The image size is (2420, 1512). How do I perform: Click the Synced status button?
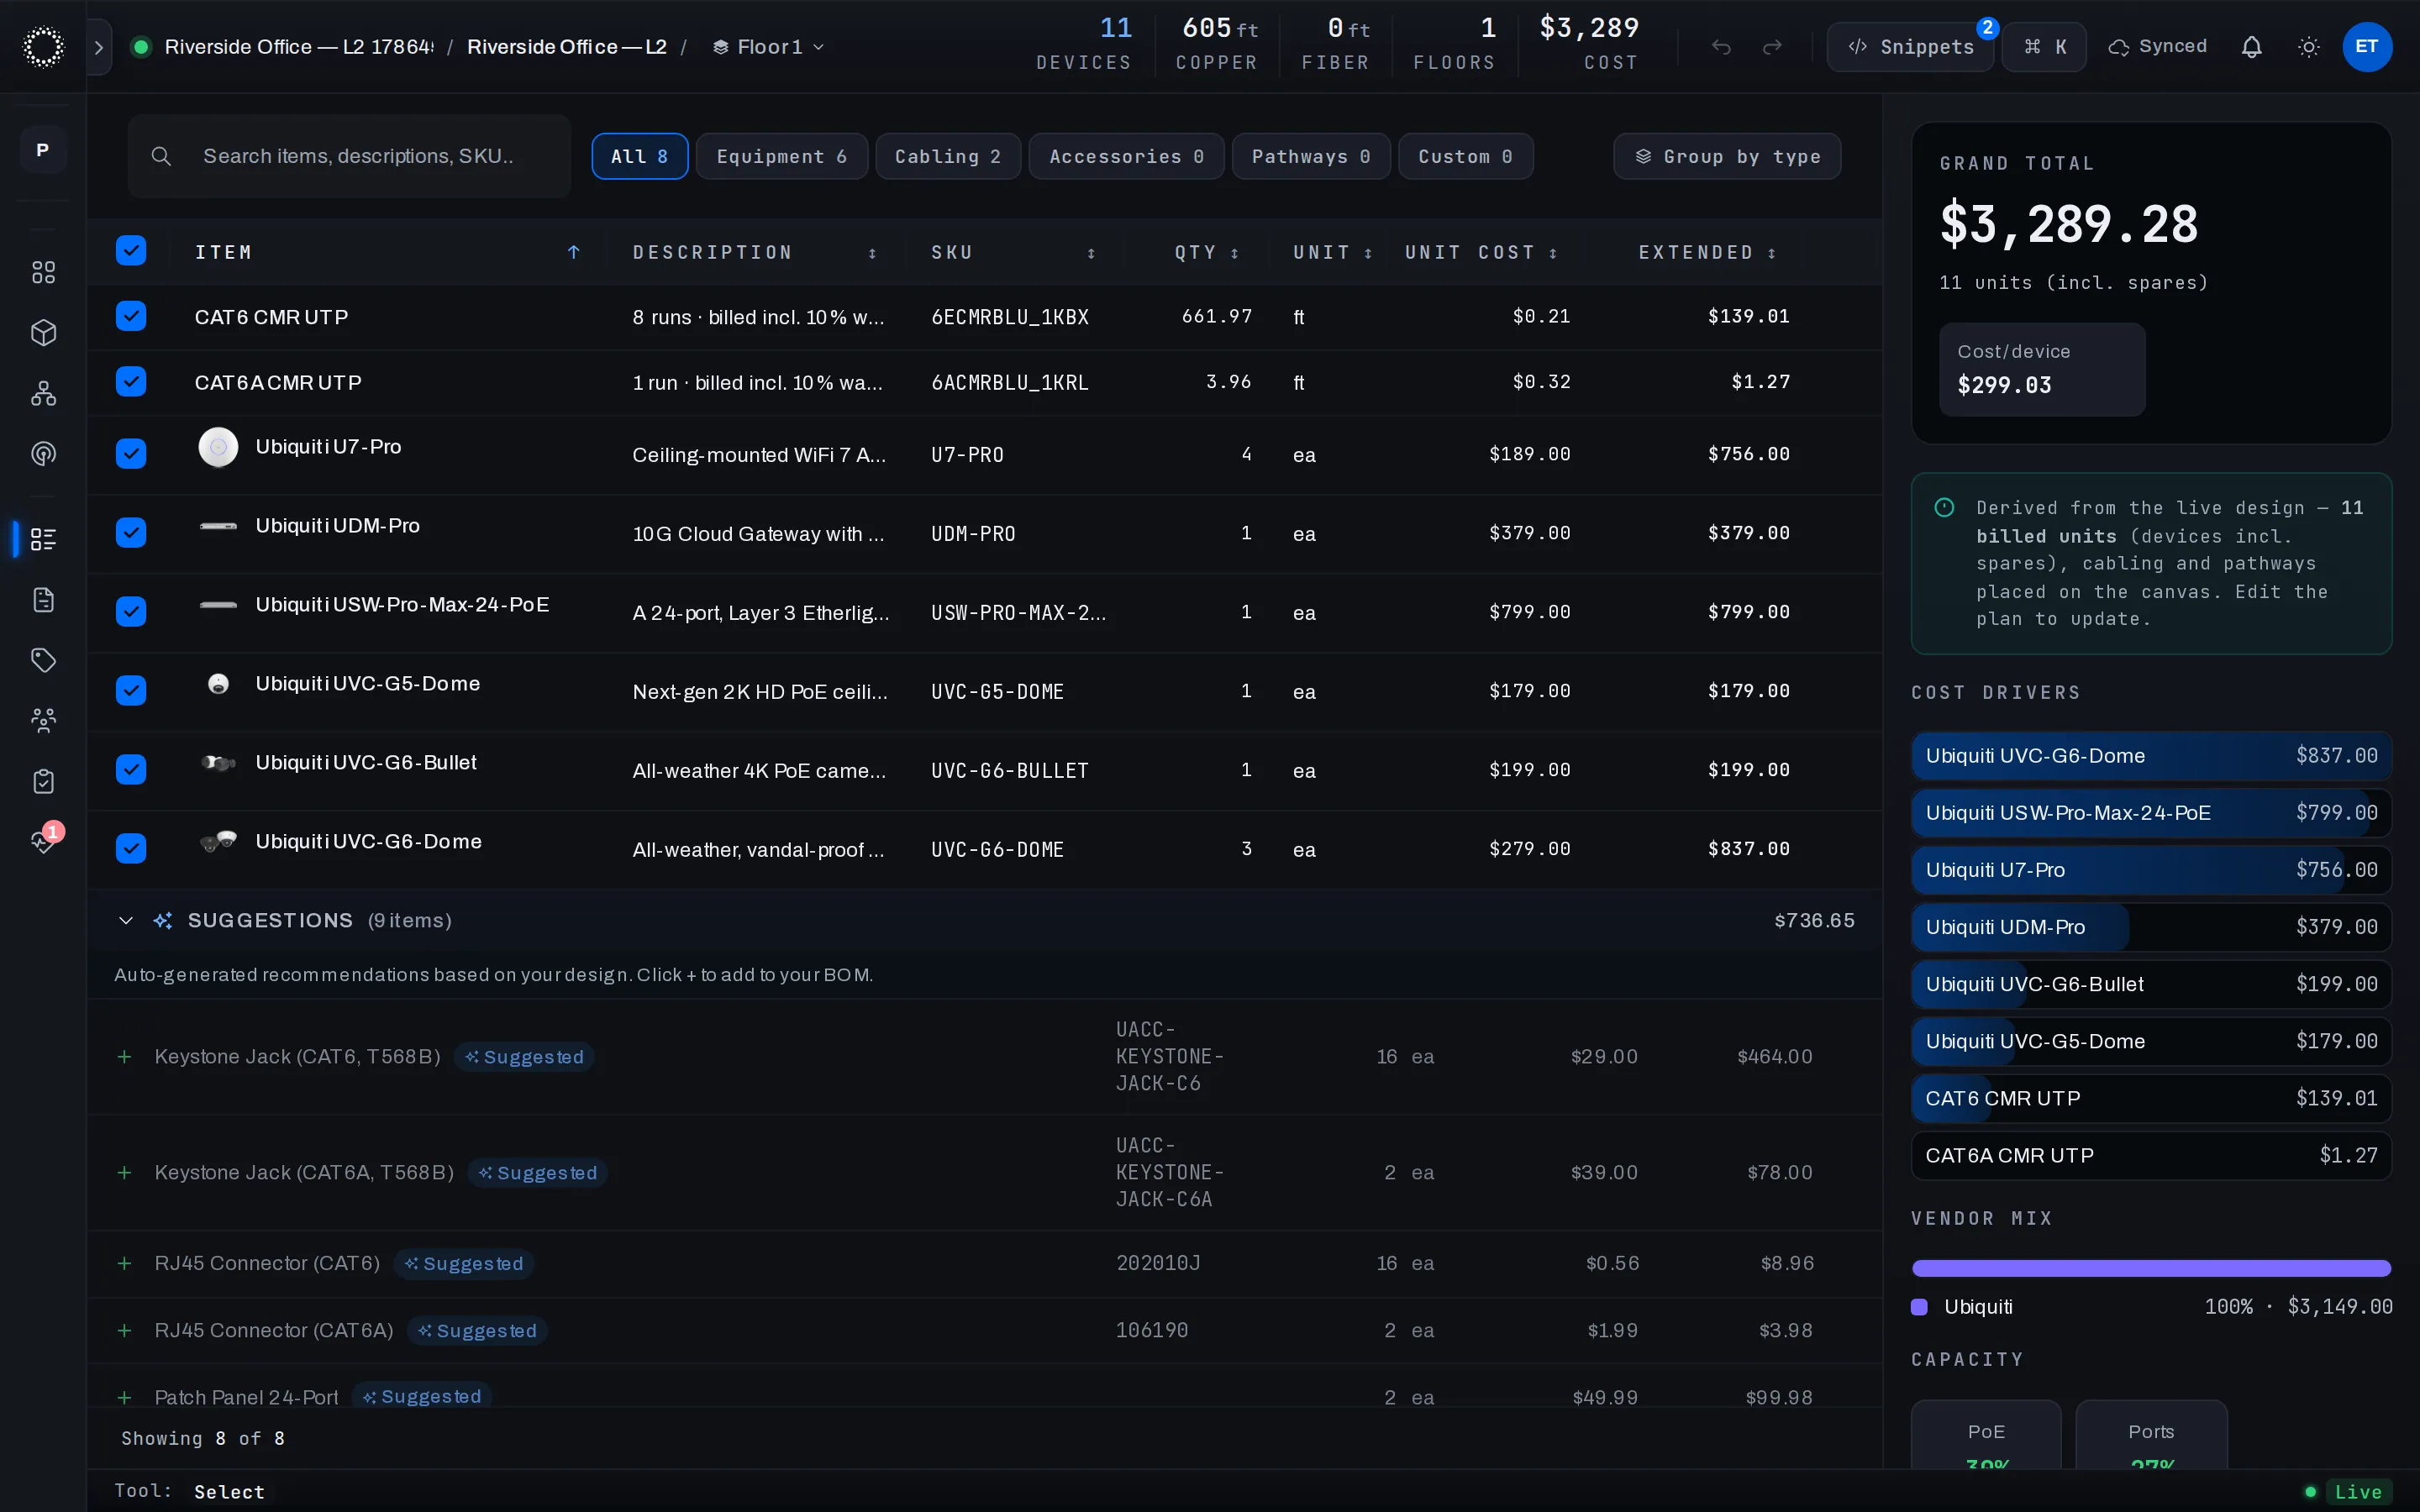point(2157,47)
